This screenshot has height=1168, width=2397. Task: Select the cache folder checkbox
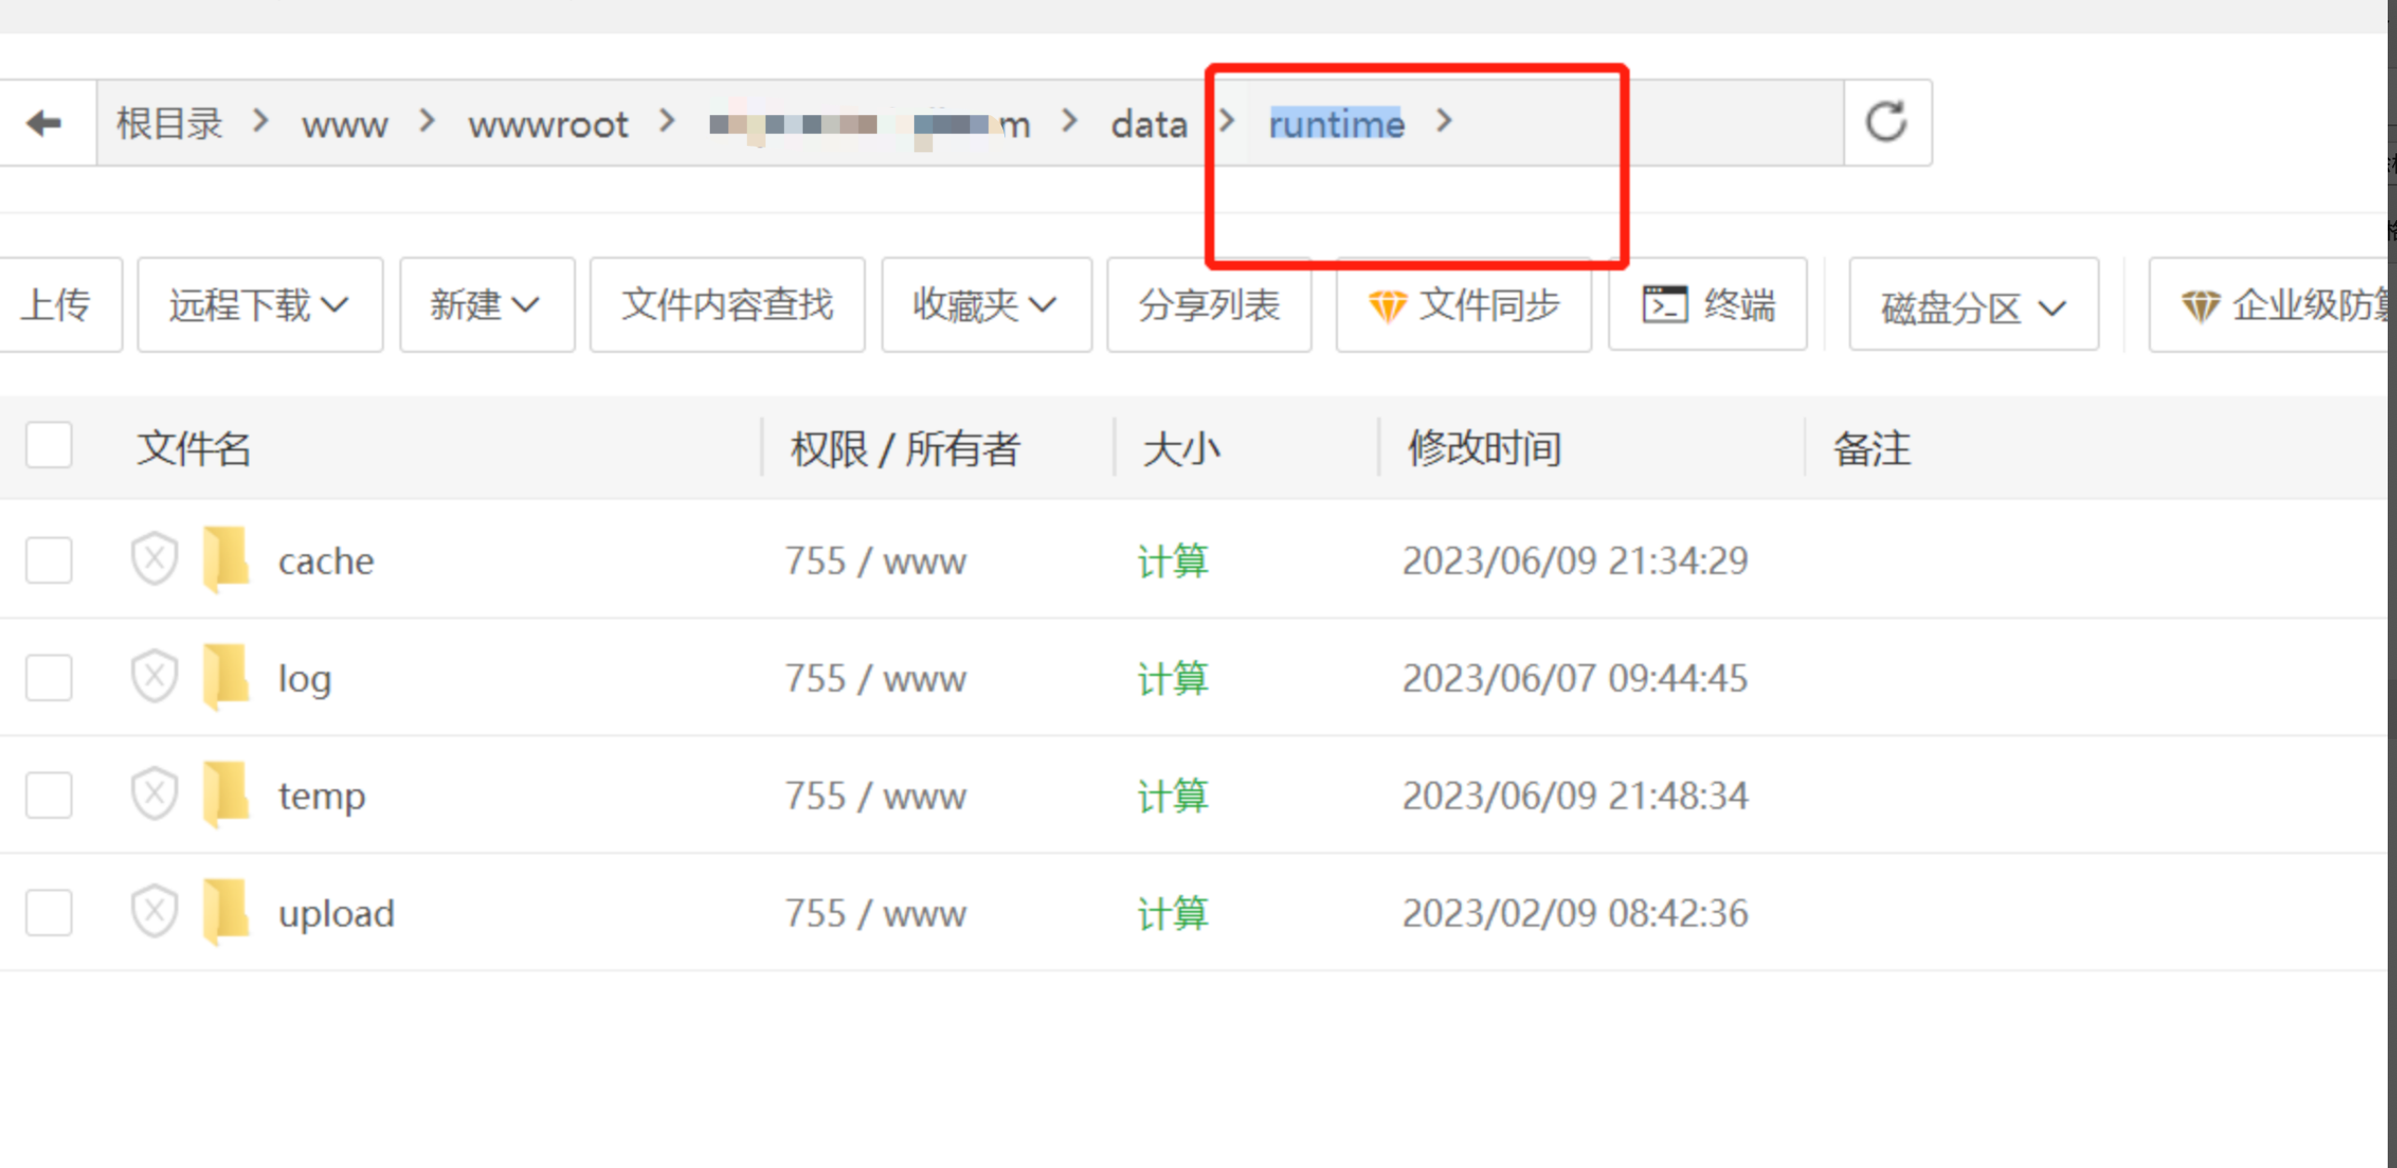tap(48, 560)
